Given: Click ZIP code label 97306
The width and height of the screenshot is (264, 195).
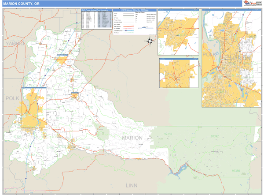Looking at the screenshot, I should 17,136.
